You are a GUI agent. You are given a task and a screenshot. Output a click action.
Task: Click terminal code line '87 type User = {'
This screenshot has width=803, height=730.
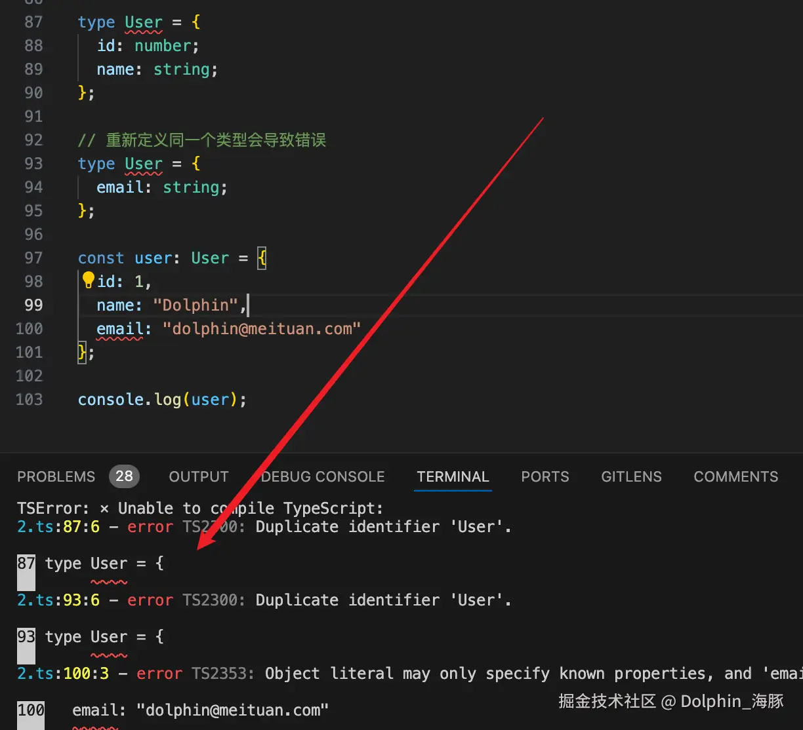pyautogui.click(x=91, y=564)
